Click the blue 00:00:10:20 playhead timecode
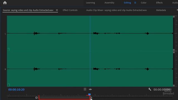 click(x=16, y=89)
